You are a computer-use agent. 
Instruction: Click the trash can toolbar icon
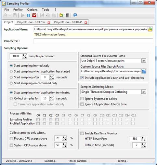tap(67, 15)
